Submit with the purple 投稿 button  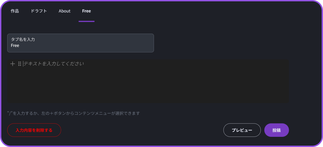coord(276,130)
